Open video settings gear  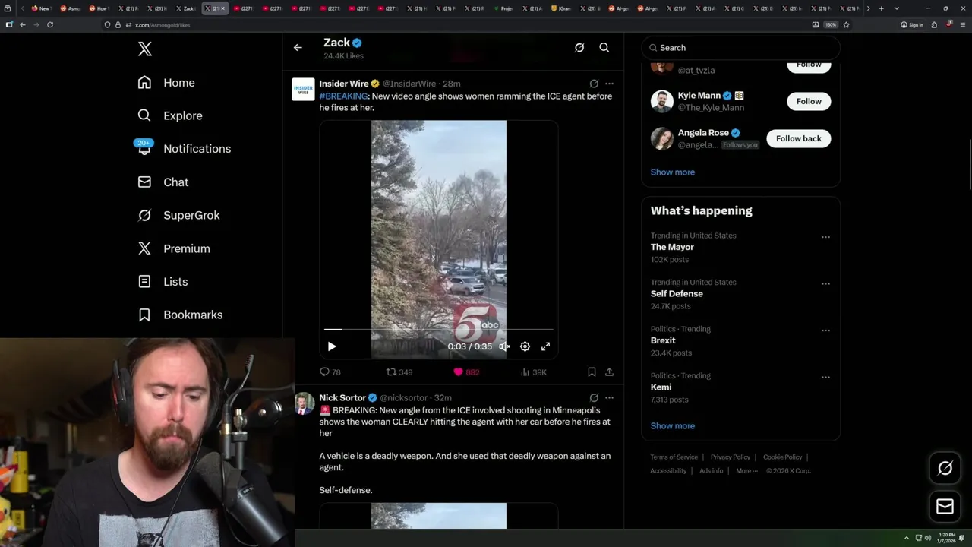point(525,346)
